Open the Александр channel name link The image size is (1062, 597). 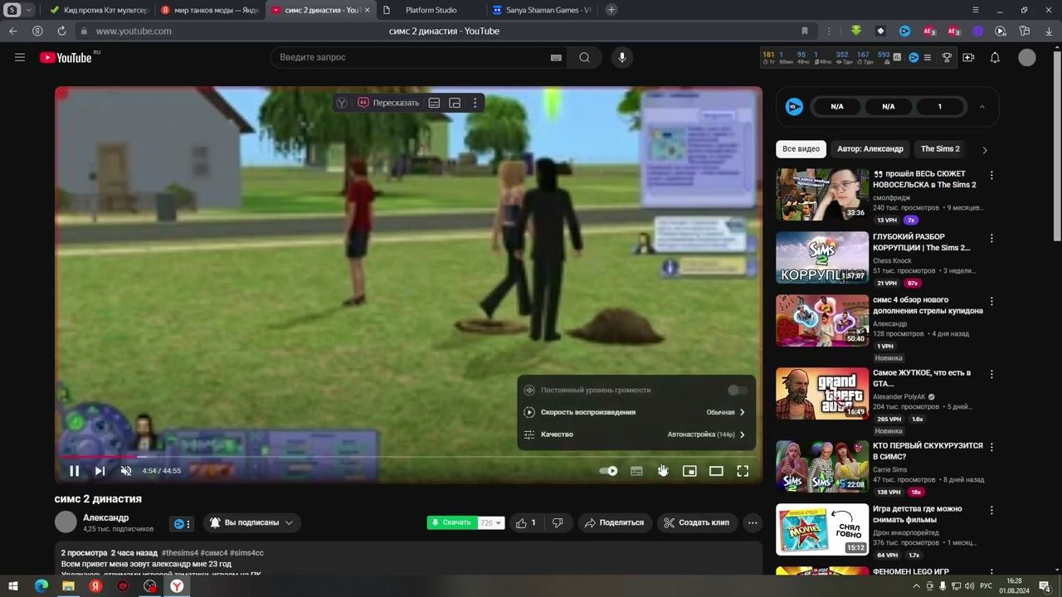click(106, 517)
